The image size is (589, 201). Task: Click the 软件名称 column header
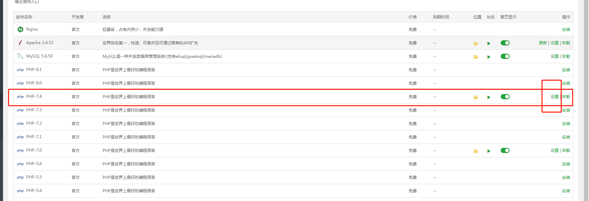click(24, 17)
